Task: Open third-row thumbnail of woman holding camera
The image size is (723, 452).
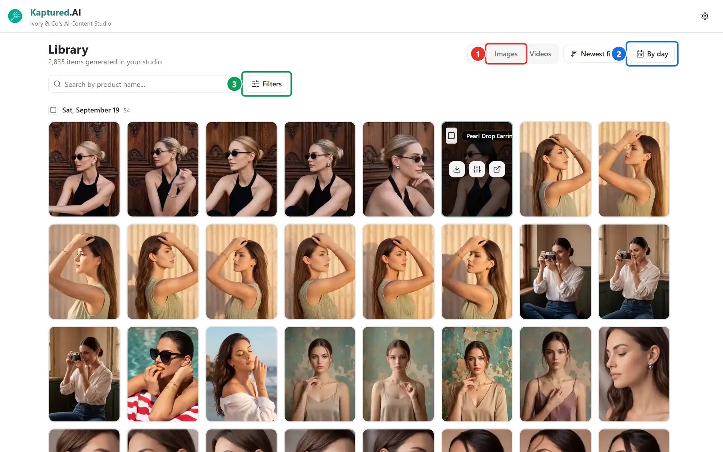Action: (84, 374)
